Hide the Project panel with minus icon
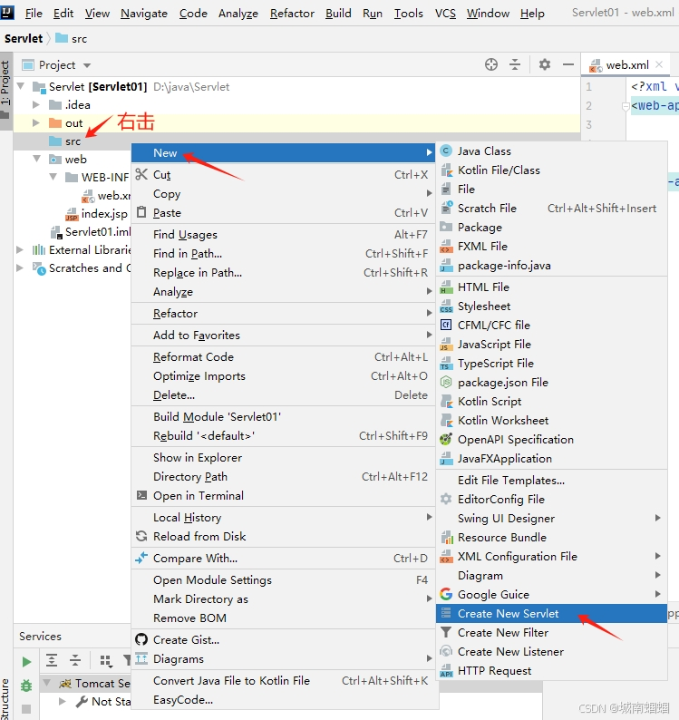The width and height of the screenshot is (679, 720). pyautogui.click(x=568, y=64)
